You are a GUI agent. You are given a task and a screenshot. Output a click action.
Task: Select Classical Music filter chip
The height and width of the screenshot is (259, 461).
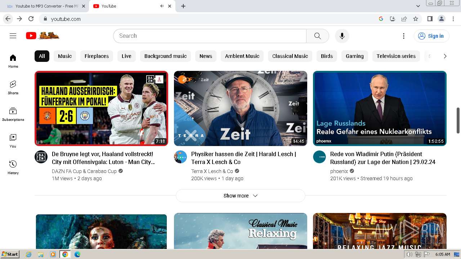click(x=290, y=56)
